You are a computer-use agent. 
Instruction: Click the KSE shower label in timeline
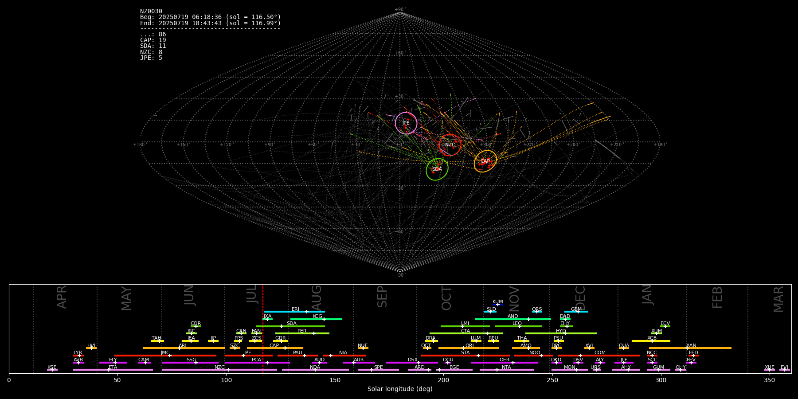point(52,368)
